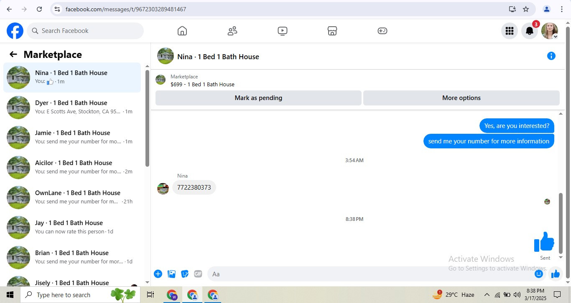Open Aicilor conversation in the list
The height and width of the screenshot is (303, 571).
(x=72, y=168)
